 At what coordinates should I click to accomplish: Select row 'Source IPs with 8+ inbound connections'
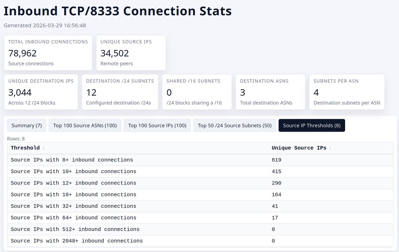point(200,160)
